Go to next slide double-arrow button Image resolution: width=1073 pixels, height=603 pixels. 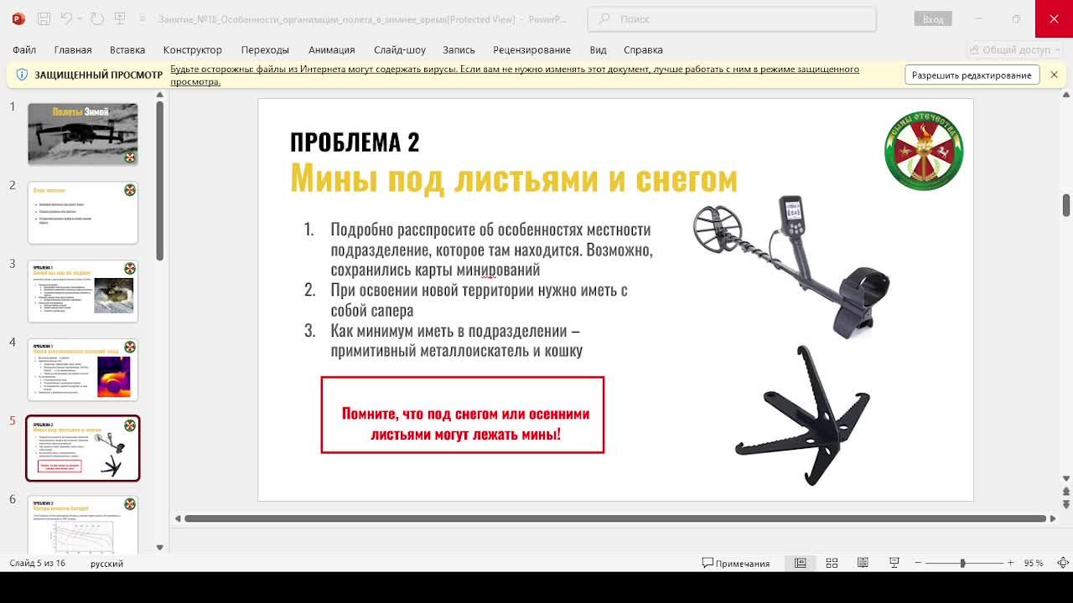1066,504
